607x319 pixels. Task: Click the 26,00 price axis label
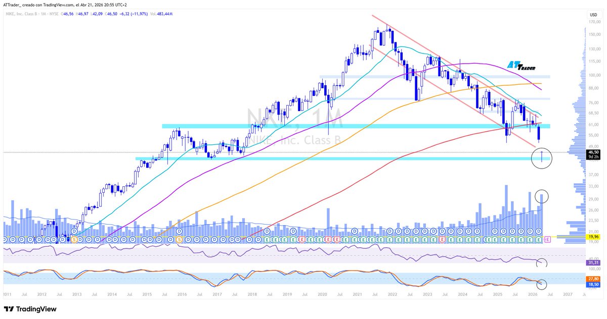(x=593, y=209)
